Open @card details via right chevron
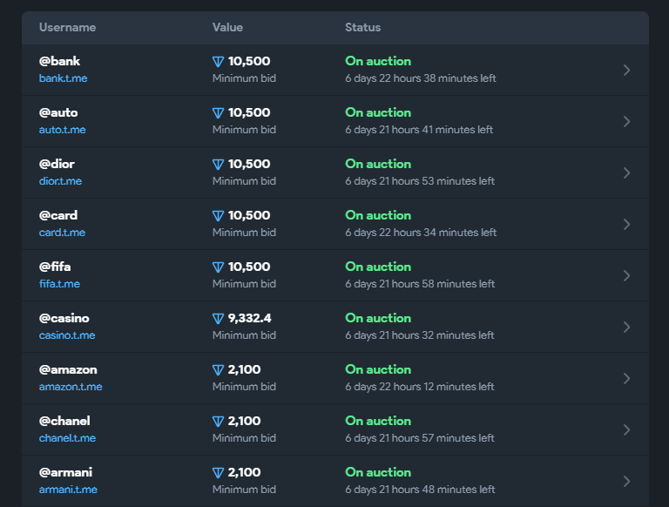 pyautogui.click(x=626, y=225)
